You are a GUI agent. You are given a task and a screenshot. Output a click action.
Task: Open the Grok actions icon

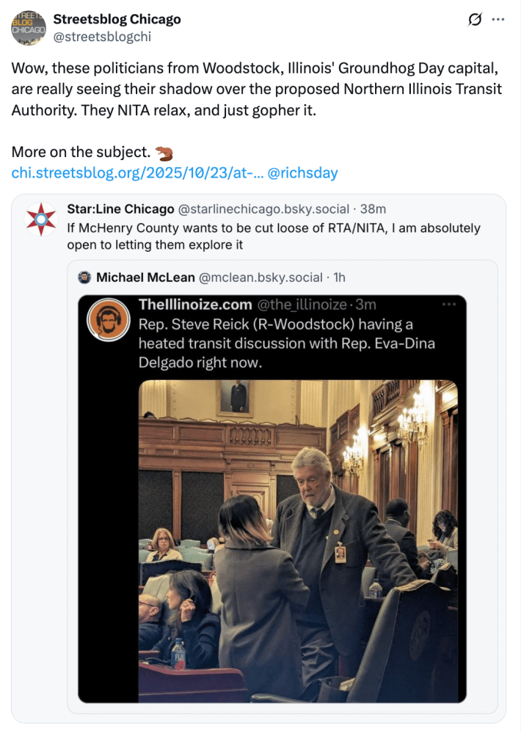(475, 20)
